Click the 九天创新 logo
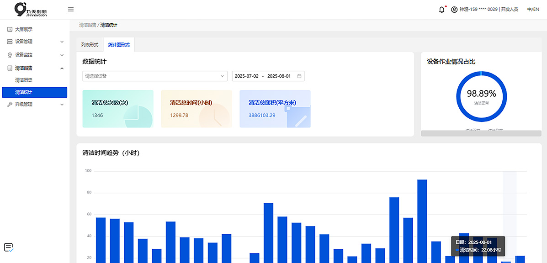 coord(31,9)
